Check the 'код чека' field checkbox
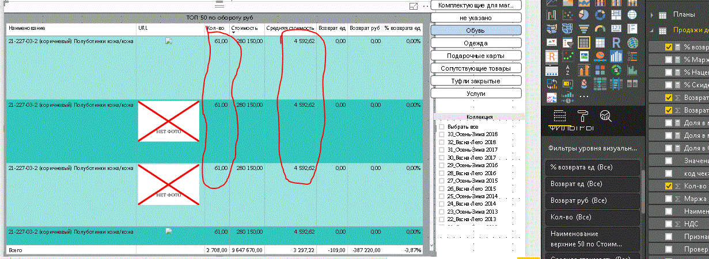The width and height of the screenshot is (709, 259). click(x=668, y=173)
